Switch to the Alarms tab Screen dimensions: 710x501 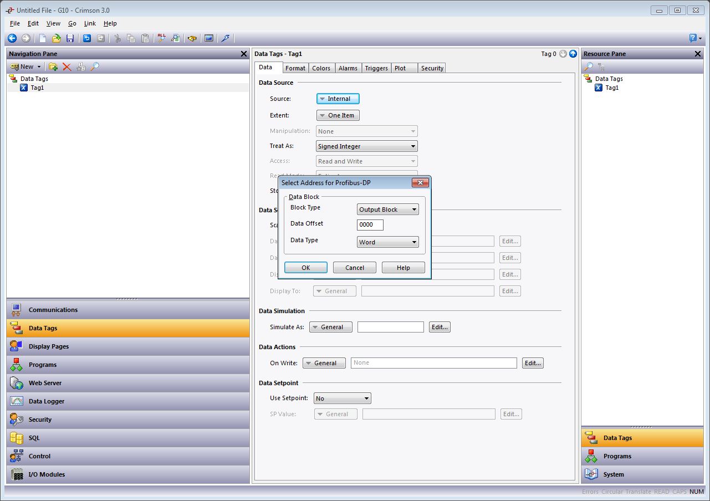point(348,68)
